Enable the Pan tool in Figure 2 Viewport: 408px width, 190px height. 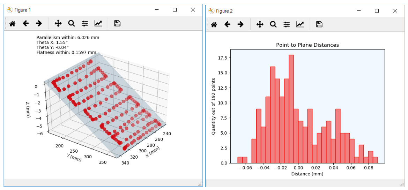(260, 24)
